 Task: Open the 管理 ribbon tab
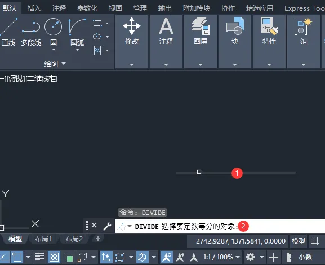(140, 8)
